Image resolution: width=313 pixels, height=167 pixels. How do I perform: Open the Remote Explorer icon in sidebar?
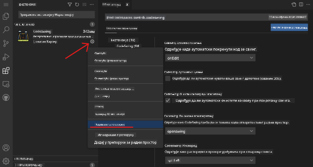6,84
